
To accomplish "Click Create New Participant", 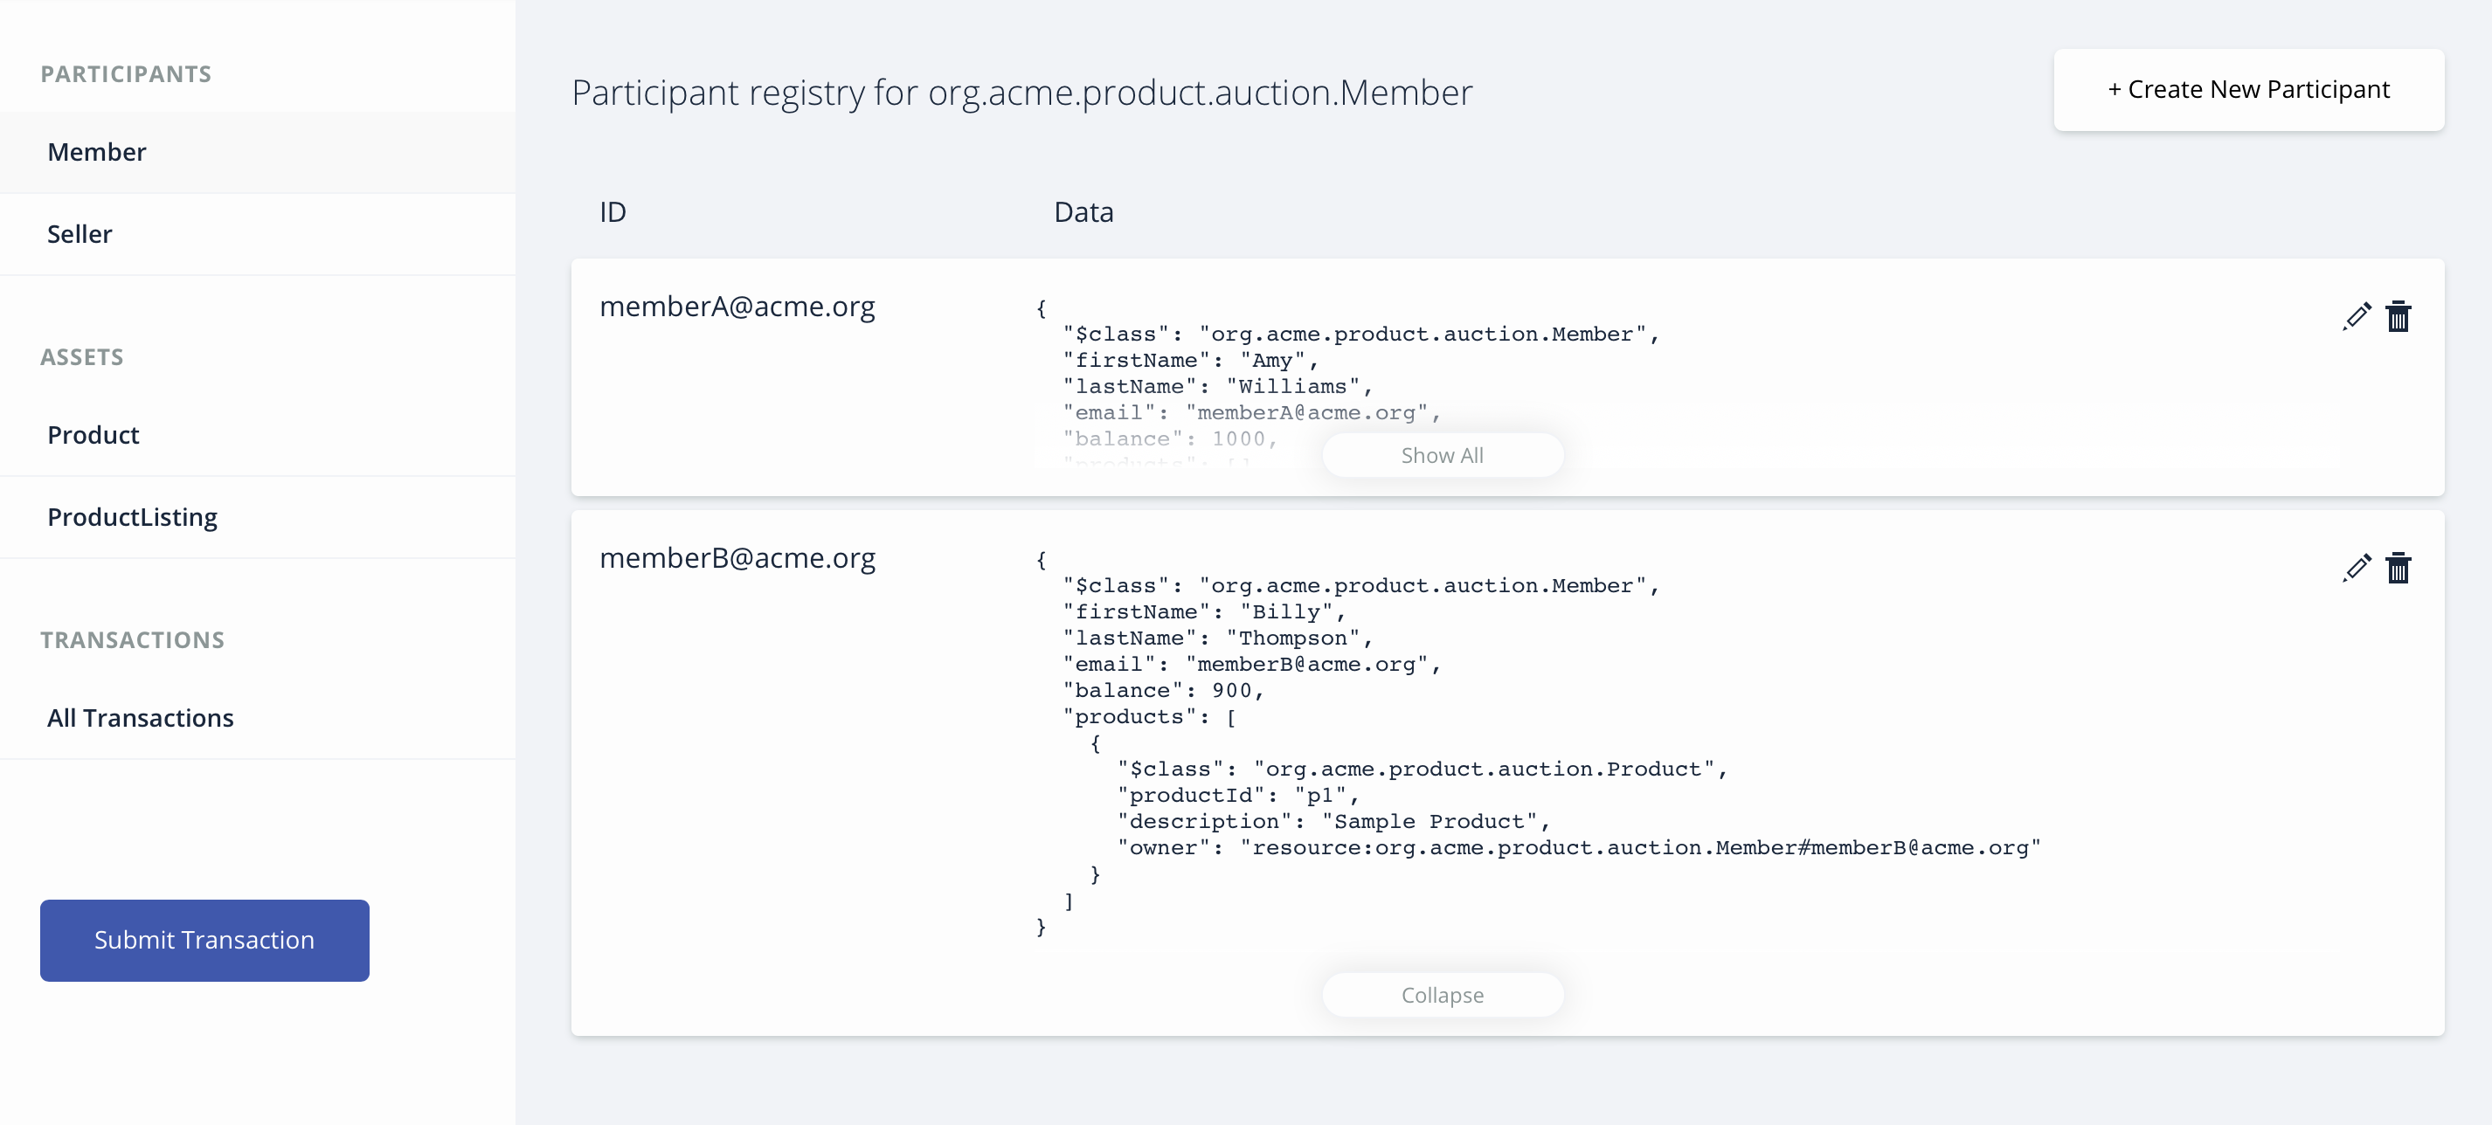I will point(2248,90).
